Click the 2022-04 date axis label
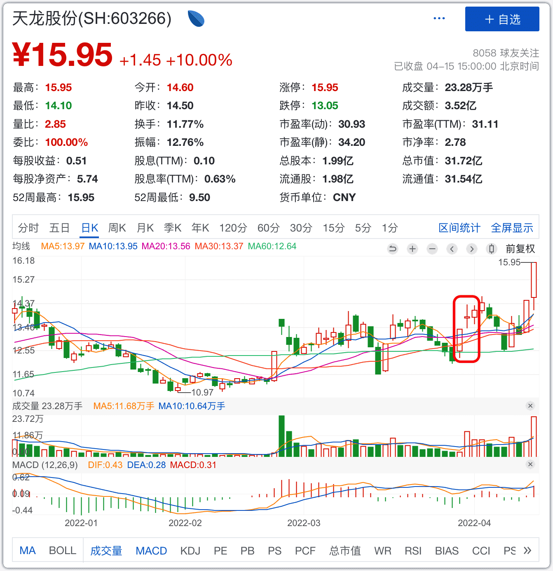This screenshot has width=553, height=571. point(474,523)
